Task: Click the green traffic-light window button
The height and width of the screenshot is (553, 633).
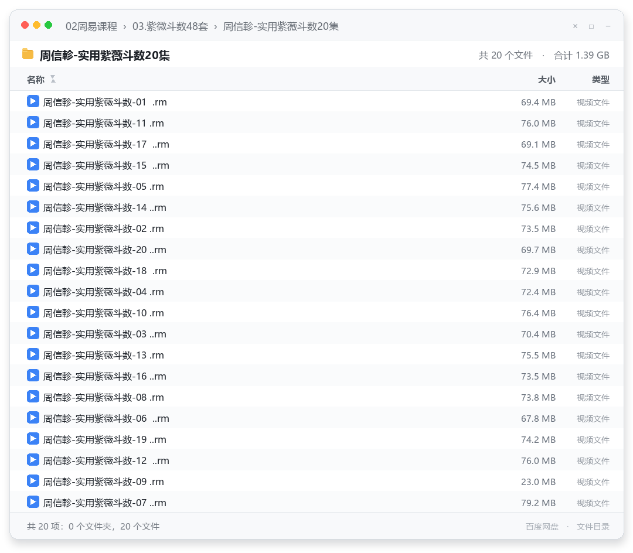Action: tap(49, 25)
